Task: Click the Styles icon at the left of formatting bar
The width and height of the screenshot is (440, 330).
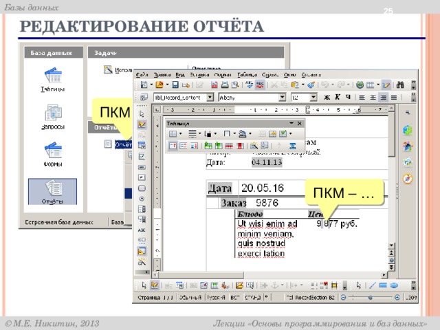Action: [144, 98]
